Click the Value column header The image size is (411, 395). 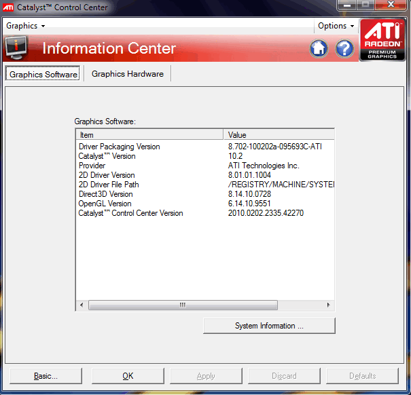click(x=279, y=134)
